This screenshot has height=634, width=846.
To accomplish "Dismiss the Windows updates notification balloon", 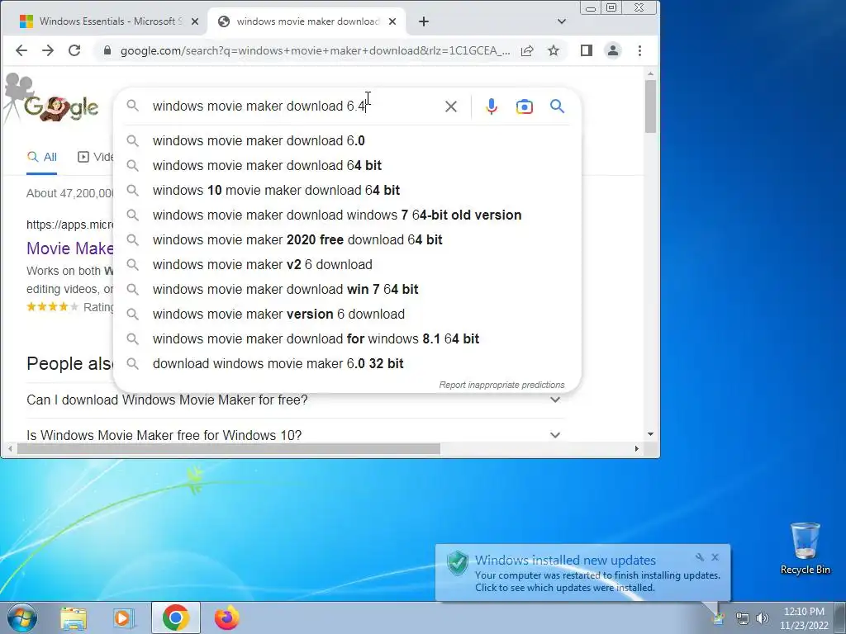I will (715, 557).
